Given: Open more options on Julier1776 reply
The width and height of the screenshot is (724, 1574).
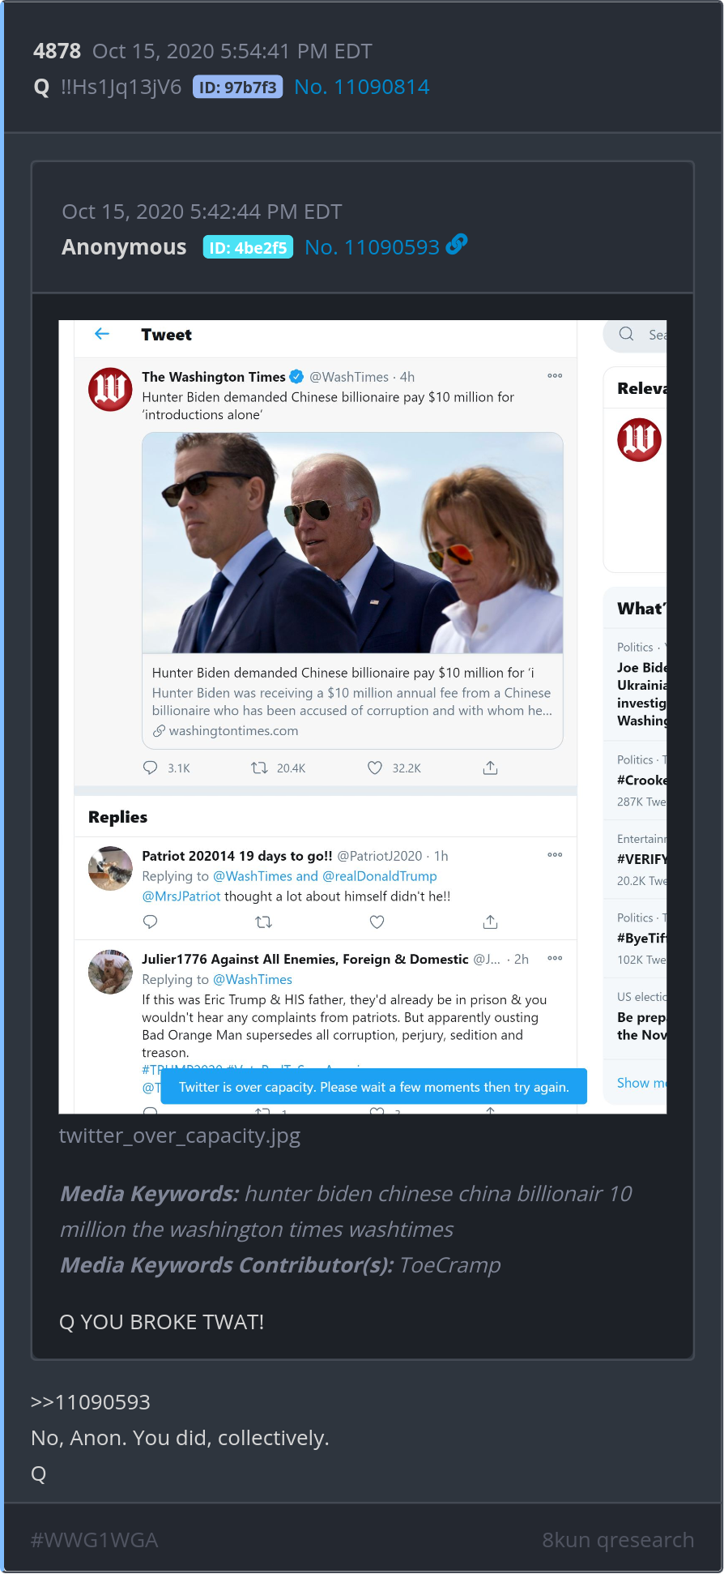Looking at the screenshot, I should click(x=555, y=959).
